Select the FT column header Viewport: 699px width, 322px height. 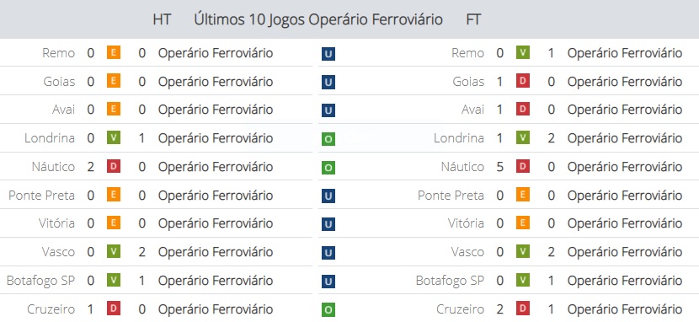point(473,19)
